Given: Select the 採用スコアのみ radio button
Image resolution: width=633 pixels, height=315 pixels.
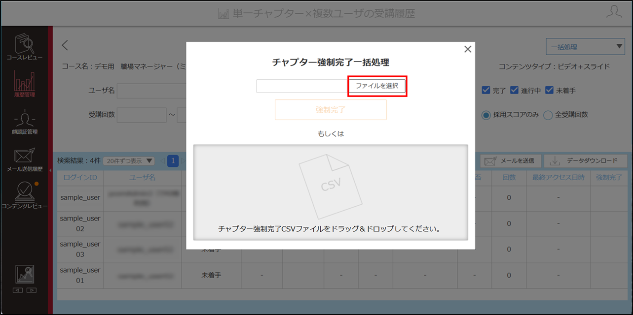Looking at the screenshot, I should (486, 115).
